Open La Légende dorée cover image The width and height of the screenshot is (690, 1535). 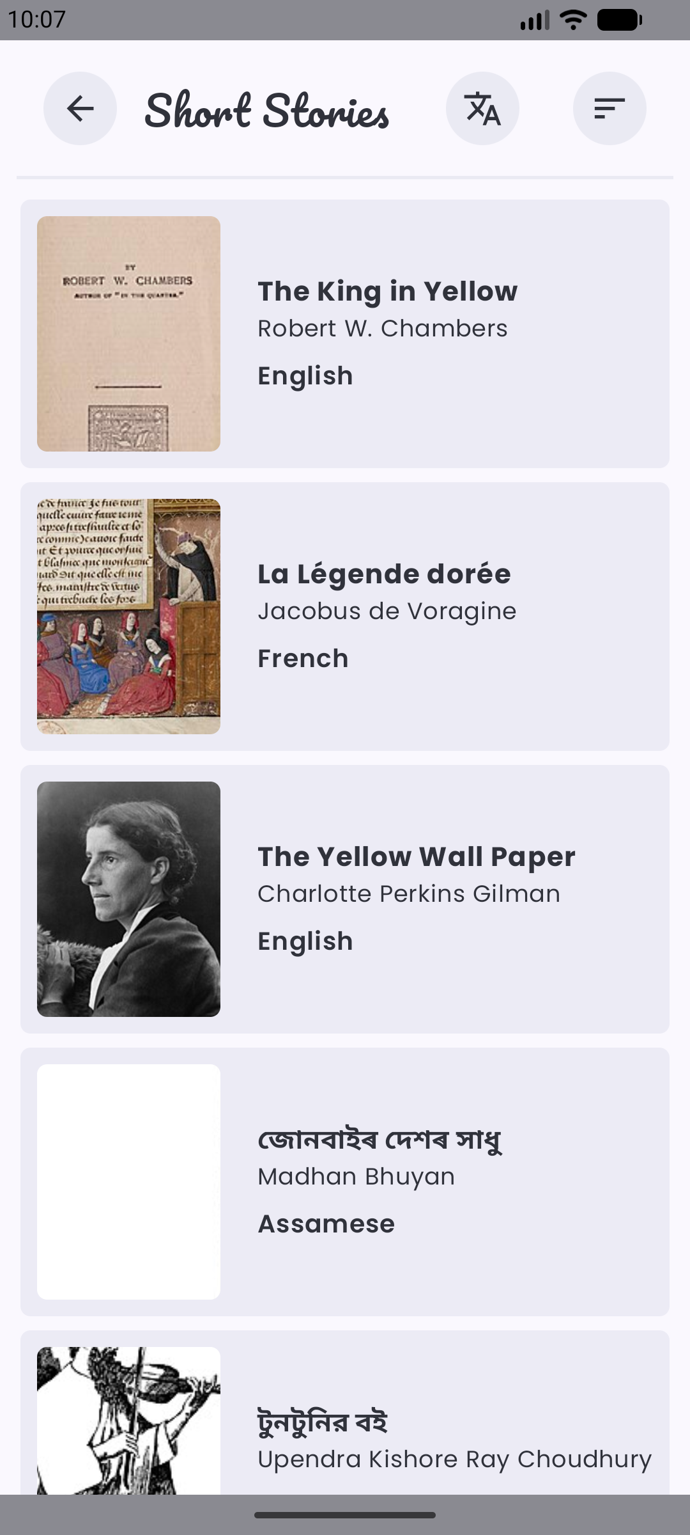[128, 616]
